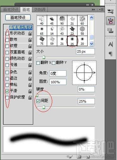Viewport: 117px width, 160px height.
Task: Select brush tip thumbnail 14
Action: click(x=52, y=31)
